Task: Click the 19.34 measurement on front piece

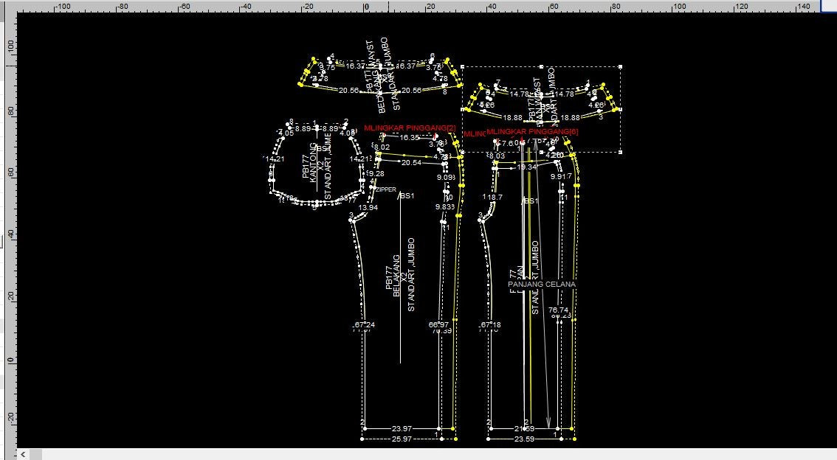Action: pos(526,167)
